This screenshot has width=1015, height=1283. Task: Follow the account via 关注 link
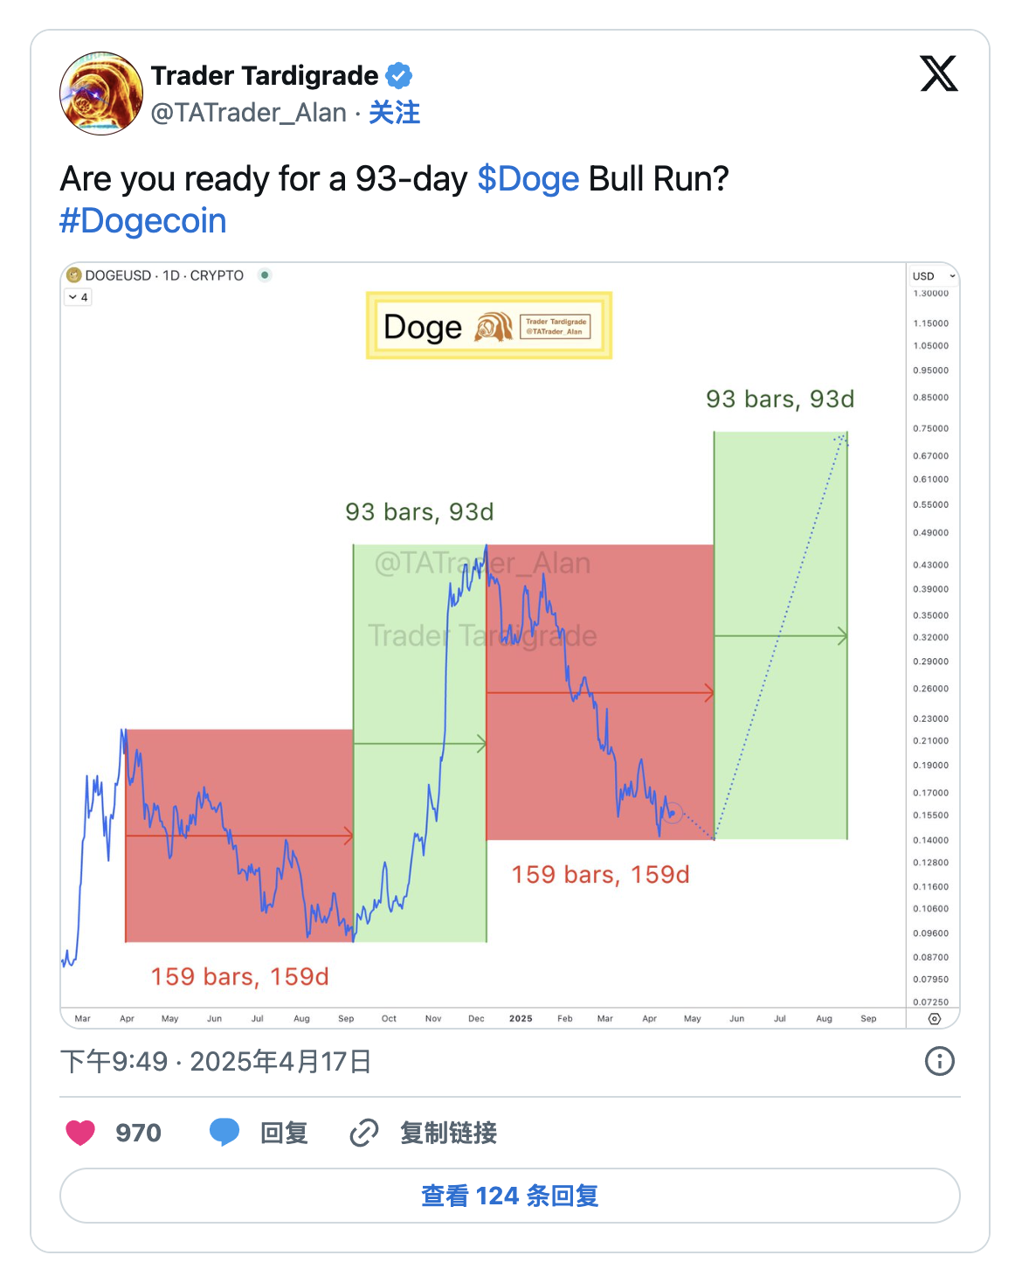[394, 113]
